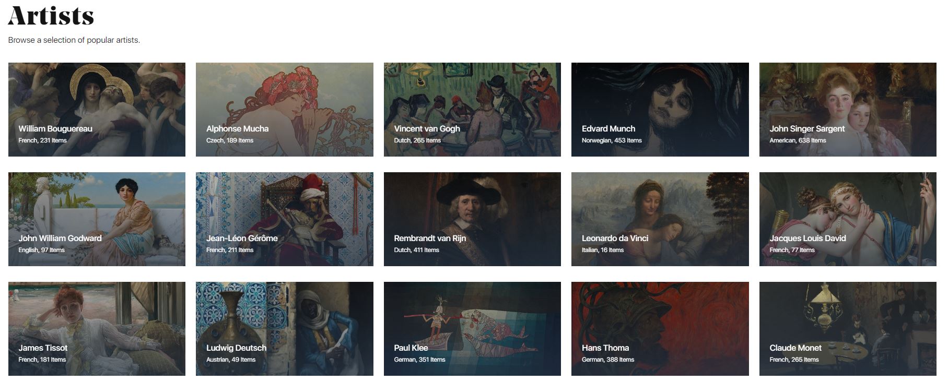Click the 'French, 231 Items' text
This screenshot has width=948, height=381.
pyautogui.click(x=42, y=140)
